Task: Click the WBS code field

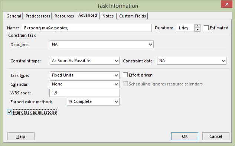Action: [x=85, y=93]
